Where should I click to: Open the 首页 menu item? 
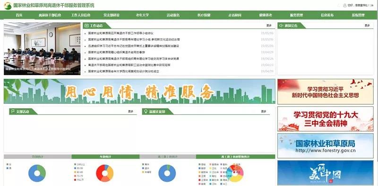(x=19, y=15)
